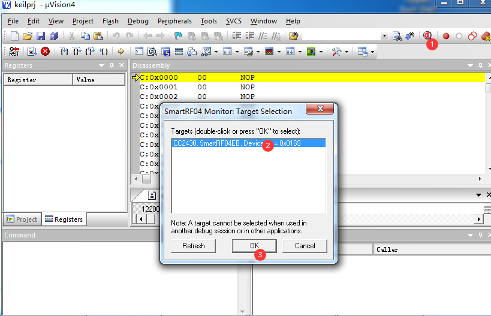
Task: Open a file with the folder icon
Action: [x=28, y=36]
